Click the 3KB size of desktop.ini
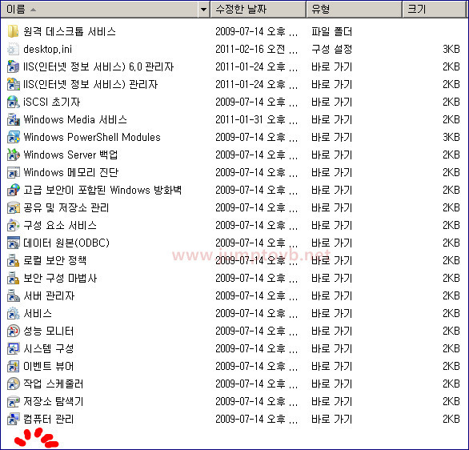This screenshot has width=469, height=450. [x=451, y=49]
